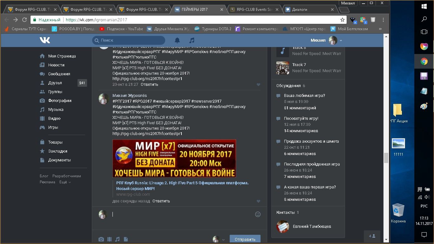Open Музыка in the sidebar
This screenshot has height=244, width=434.
(56, 109)
